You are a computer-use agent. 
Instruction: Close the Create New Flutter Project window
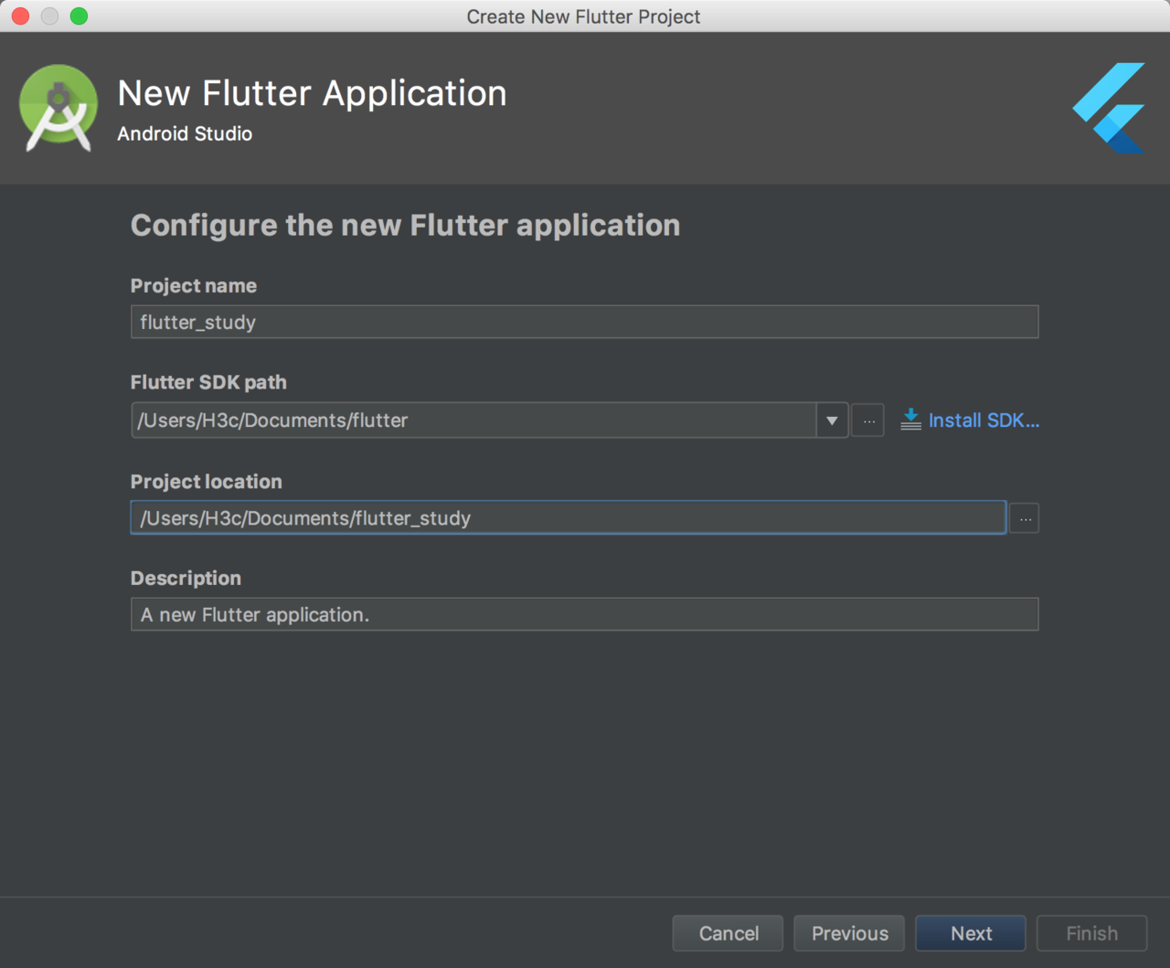coord(20,16)
